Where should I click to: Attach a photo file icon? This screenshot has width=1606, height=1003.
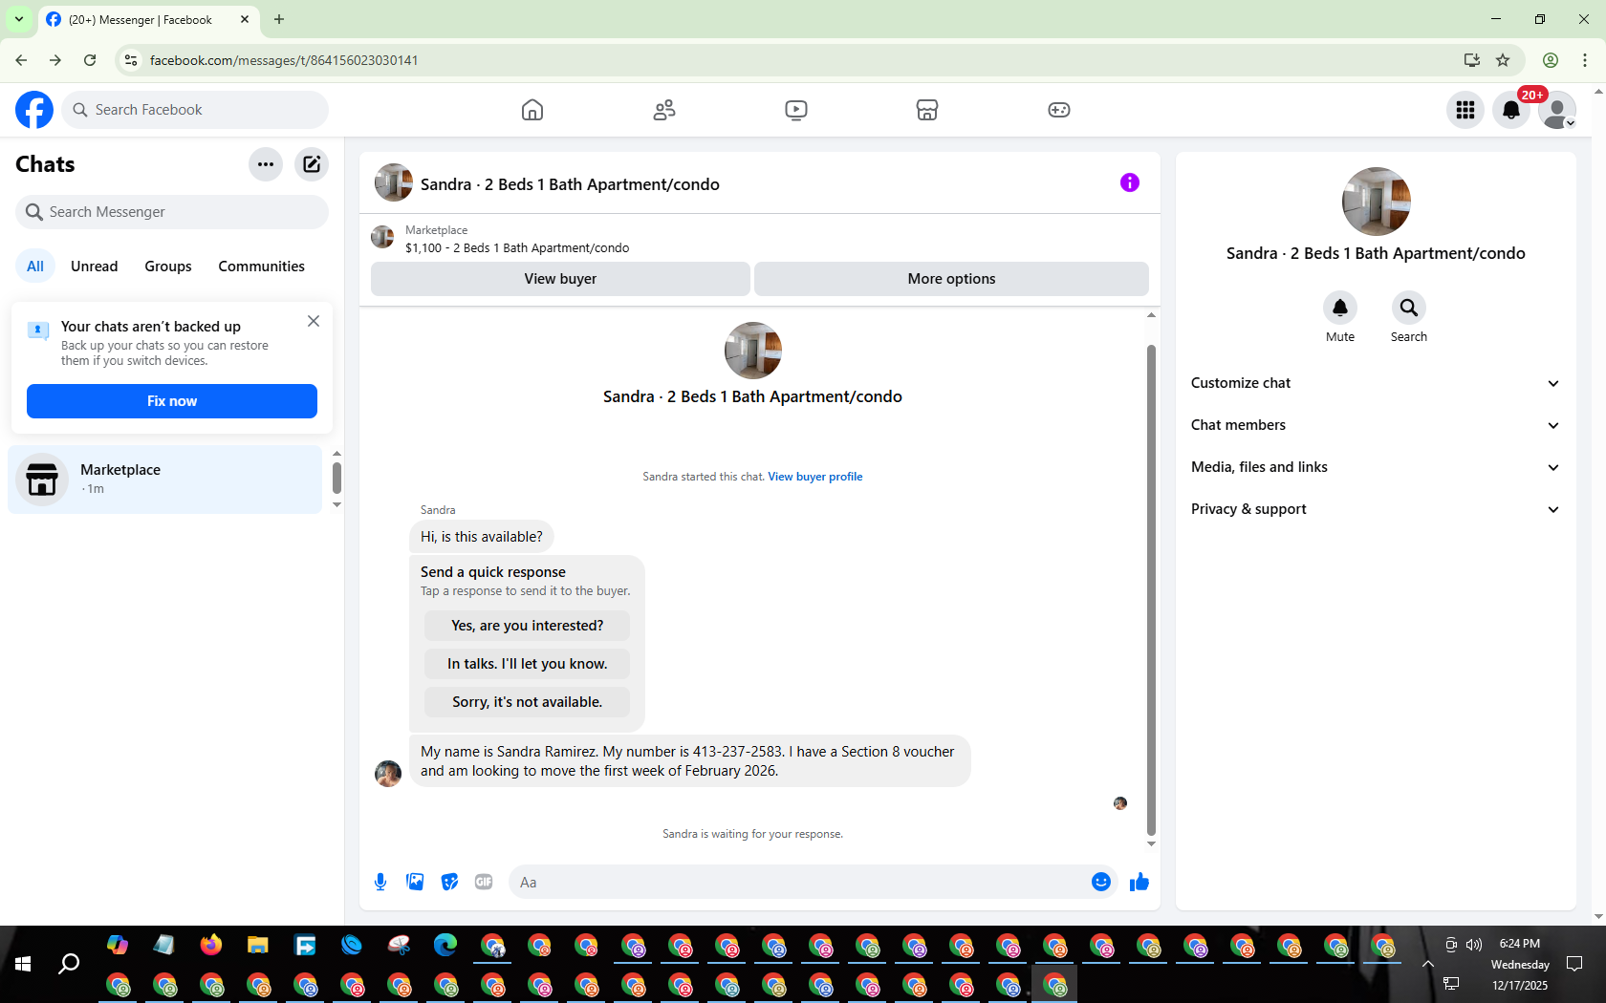coord(415,882)
